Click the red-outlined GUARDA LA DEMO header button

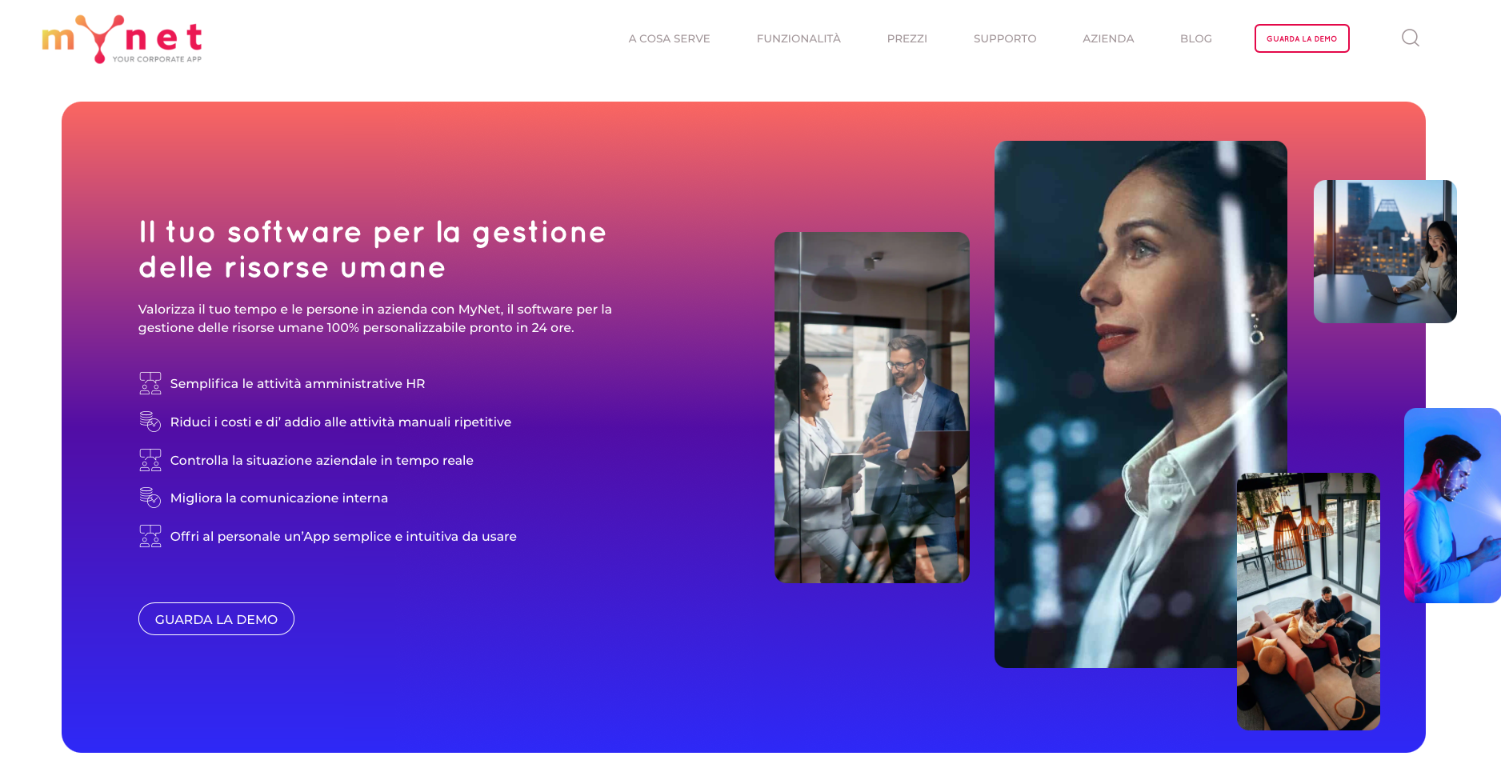tap(1302, 38)
